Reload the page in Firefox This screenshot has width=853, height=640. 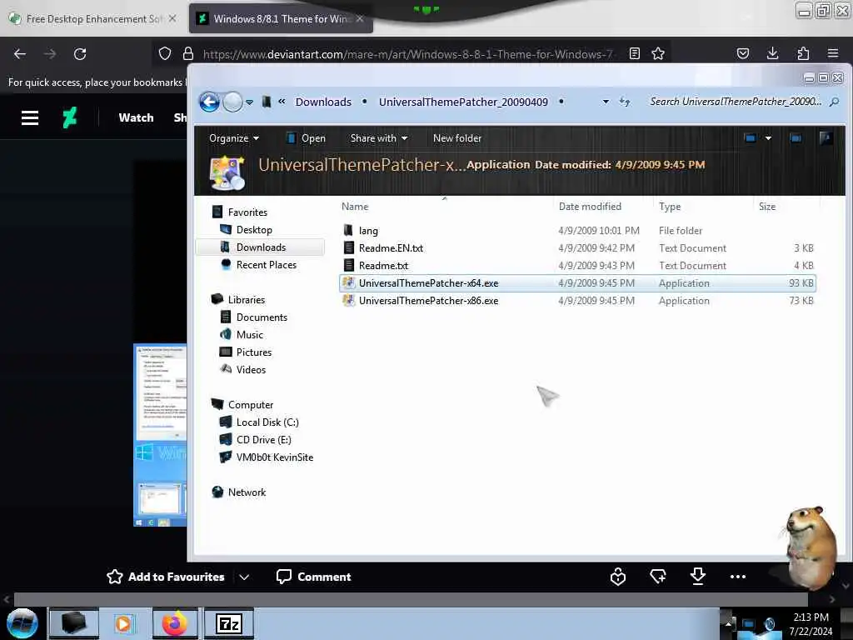(80, 54)
